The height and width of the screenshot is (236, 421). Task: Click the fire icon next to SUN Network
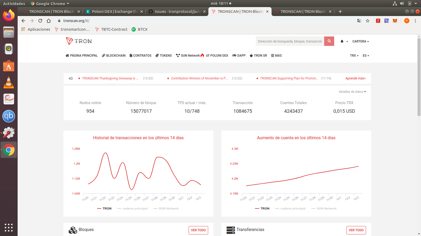click(x=202, y=55)
